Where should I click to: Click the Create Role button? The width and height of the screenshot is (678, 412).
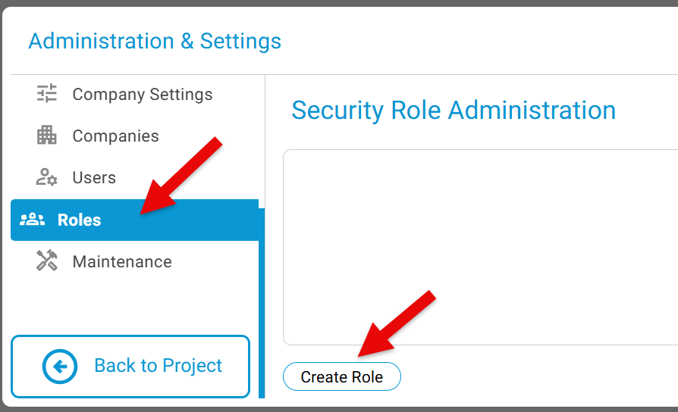click(x=342, y=376)
